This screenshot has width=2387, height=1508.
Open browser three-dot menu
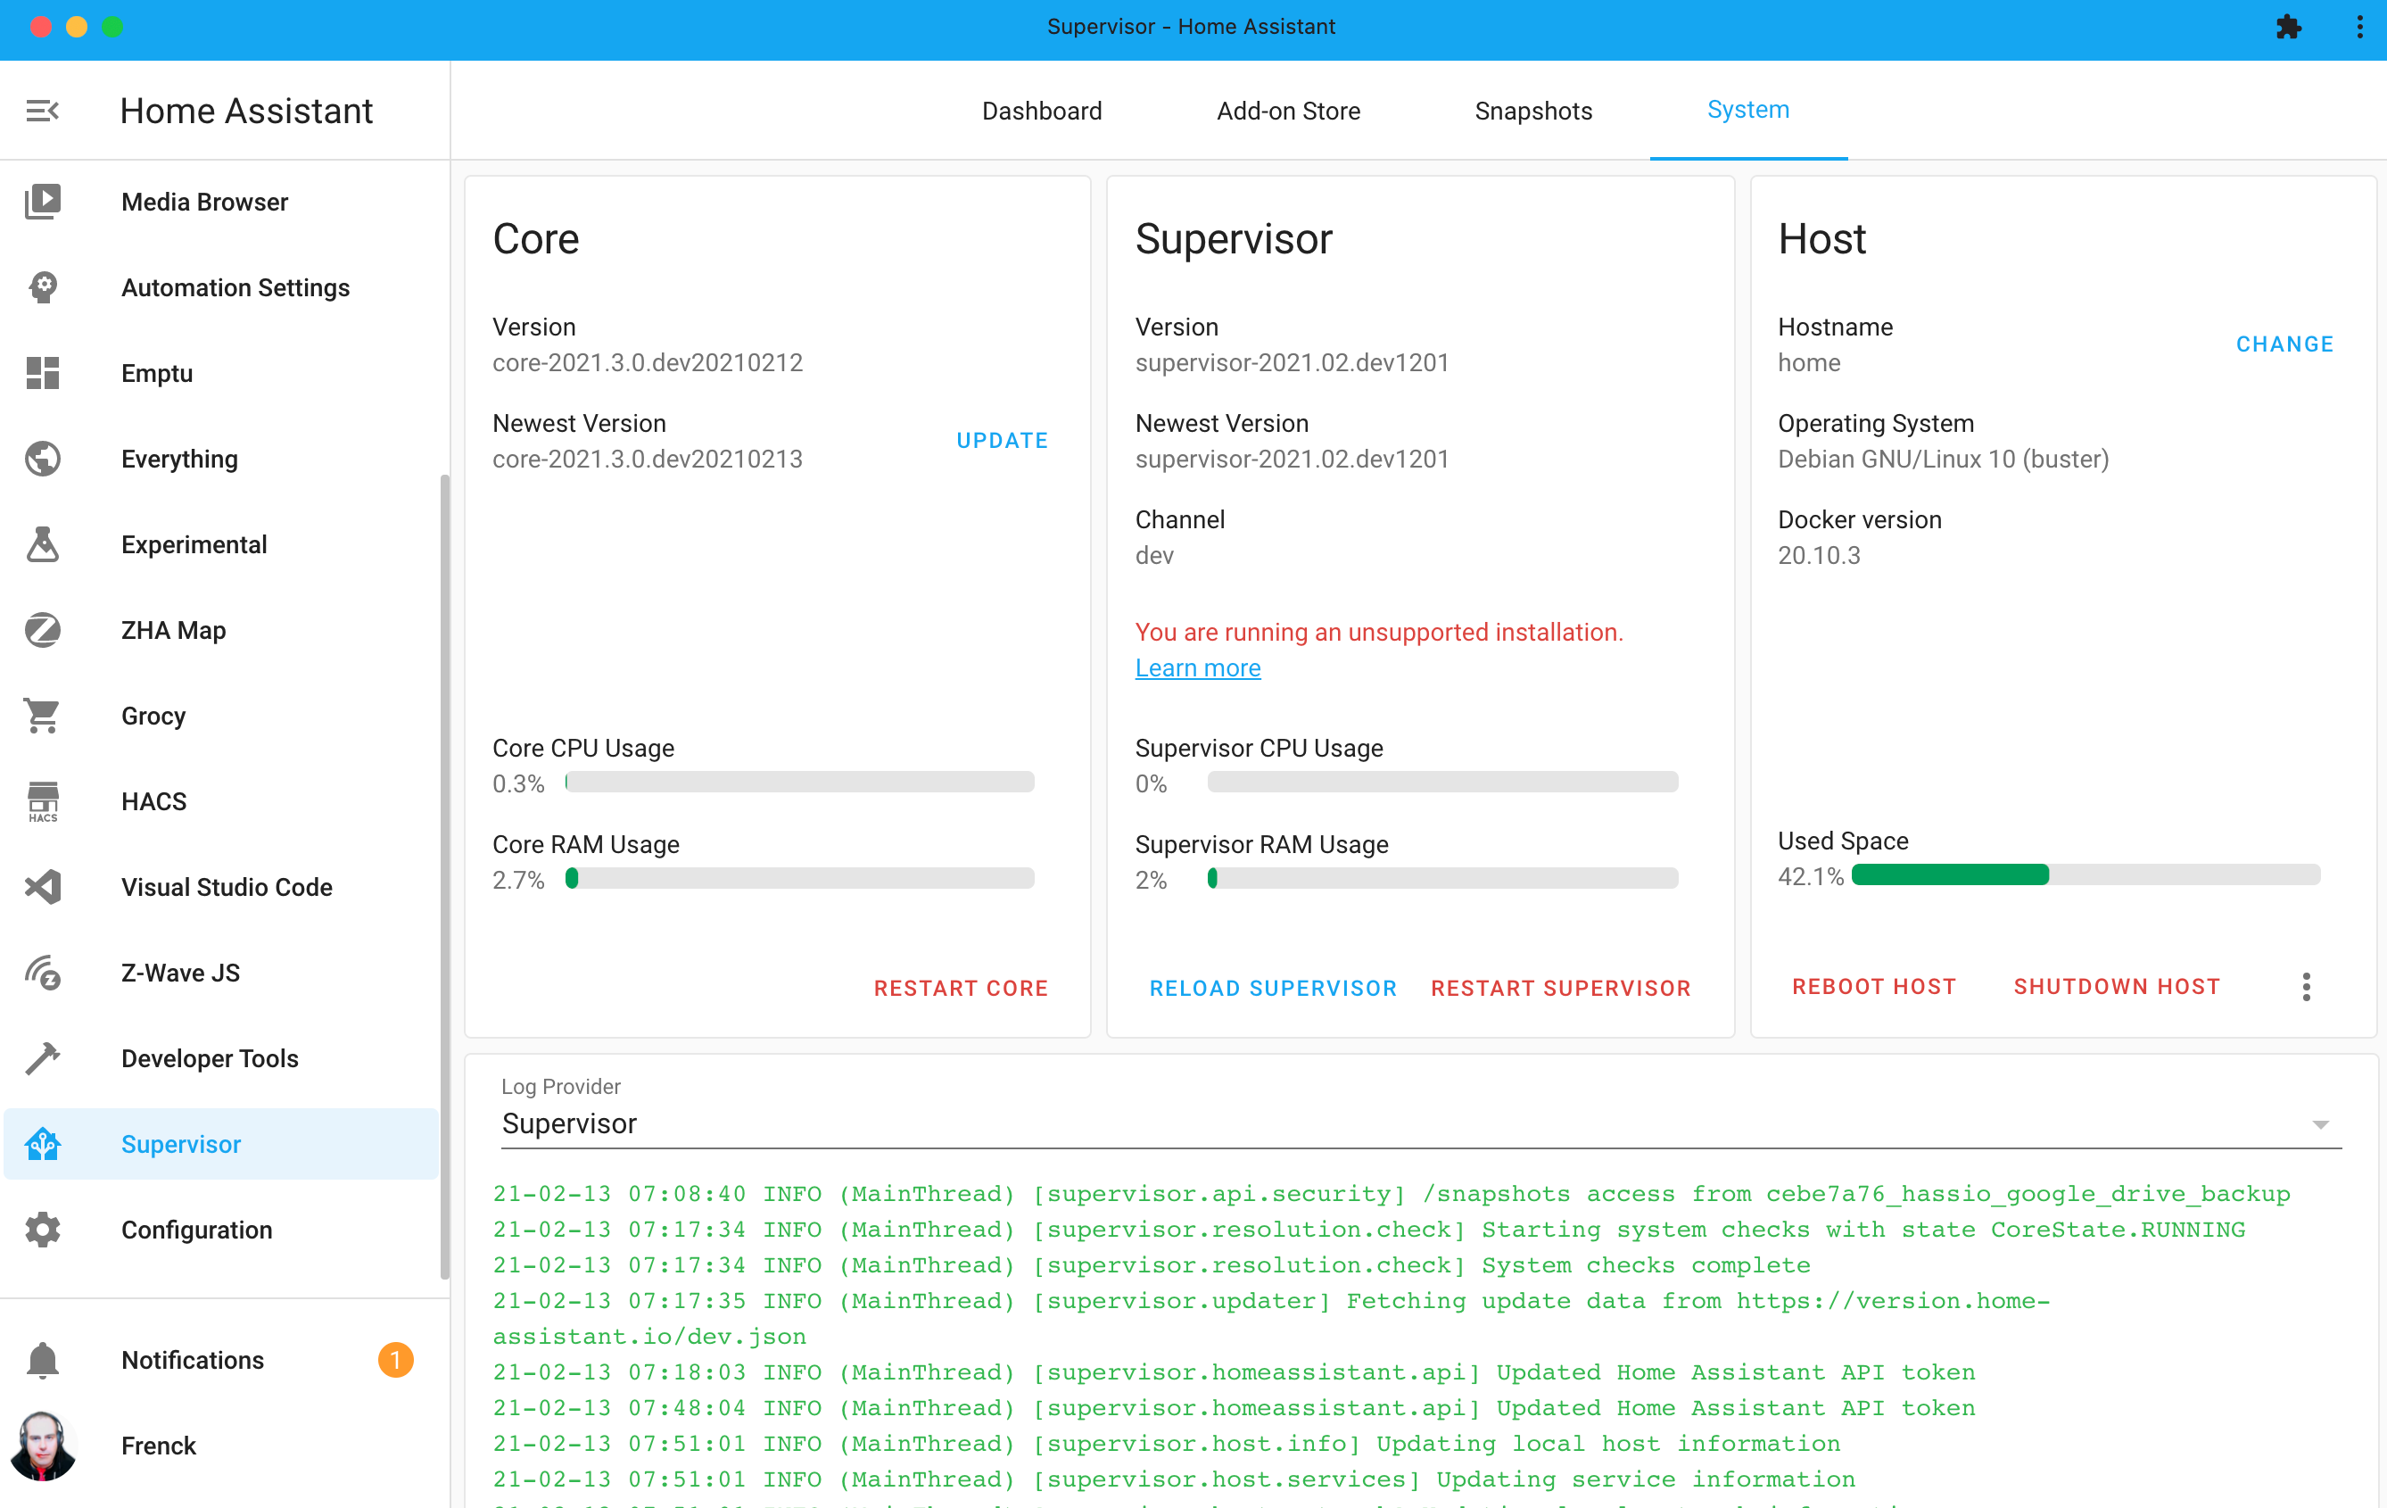2359,27
